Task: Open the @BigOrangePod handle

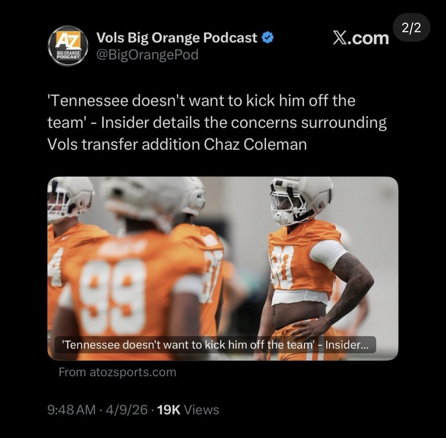Action: [147, 55]
